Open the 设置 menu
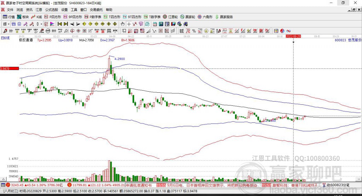 (64, 10)
